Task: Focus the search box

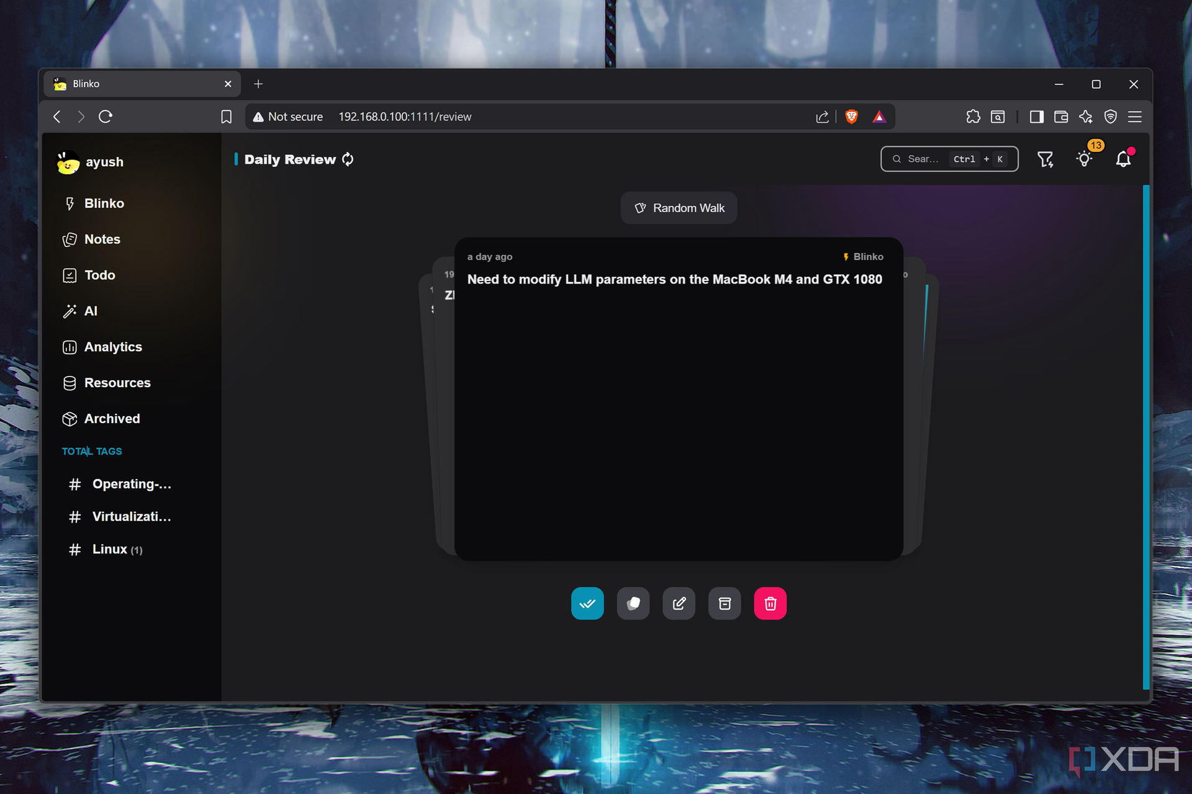Action: [949, 159]
